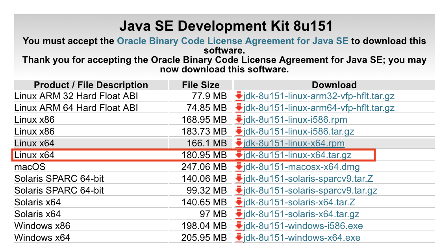The image size is (441, 251).
Task: Download jdk-8u151-windows-x64.exe installer
Action: tap(302, 238)
